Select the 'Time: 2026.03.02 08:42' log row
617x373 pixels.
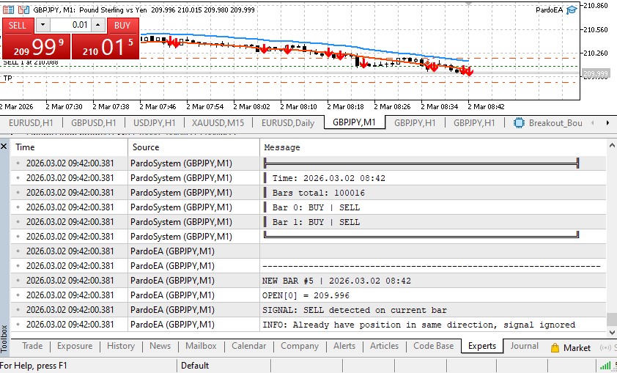pyautogui.click(x=308, y=178)
